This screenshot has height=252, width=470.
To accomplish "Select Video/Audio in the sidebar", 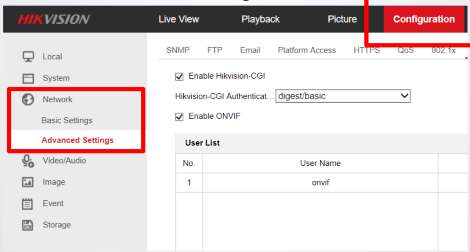I will pyautogui.click(x=64, y=161).
